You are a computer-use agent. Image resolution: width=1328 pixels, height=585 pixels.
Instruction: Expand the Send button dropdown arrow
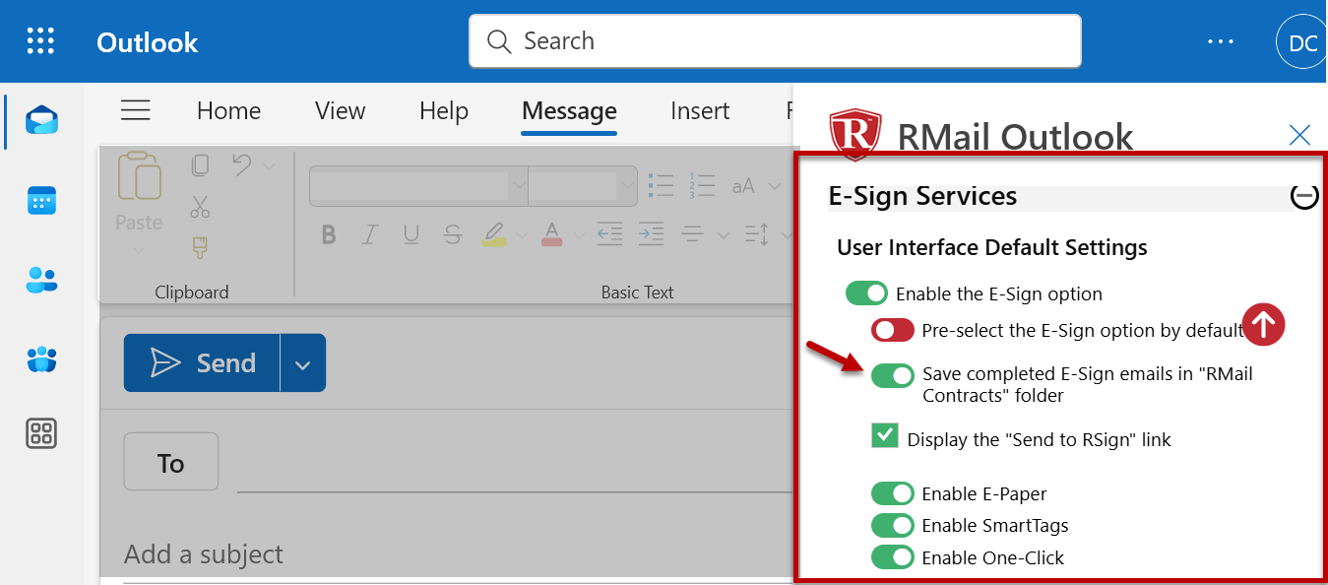(x=303, y=363)
